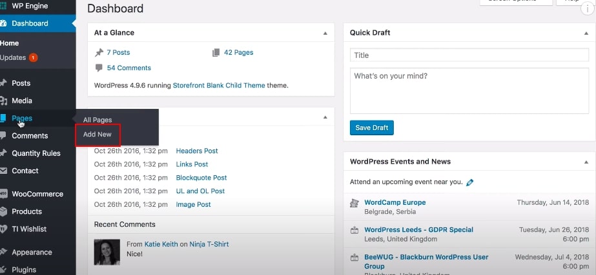Viewport: 596px width, 275px height.
Task: Click the What's on your mind textarea
Action: click(469, 90)
